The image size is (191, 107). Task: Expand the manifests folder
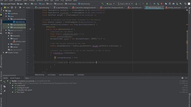(6, 14)
